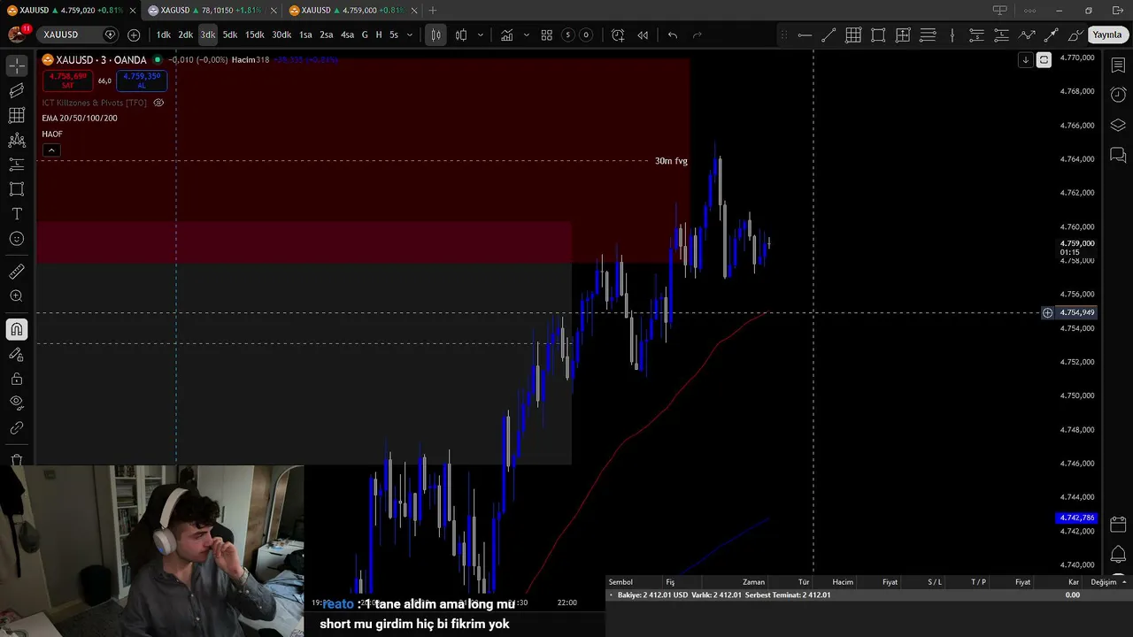Open the object tree layers panel
This screenshot has width=1133, height=637.
[x=1118, y=125]
